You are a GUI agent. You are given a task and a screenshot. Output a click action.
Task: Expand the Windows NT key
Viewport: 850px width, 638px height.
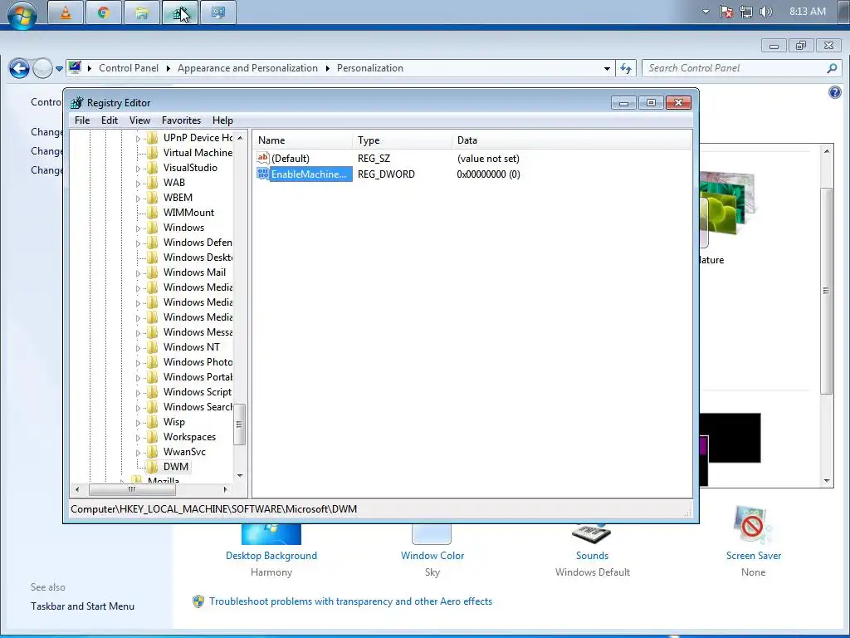pyautogui.click(x=138, y=348)
